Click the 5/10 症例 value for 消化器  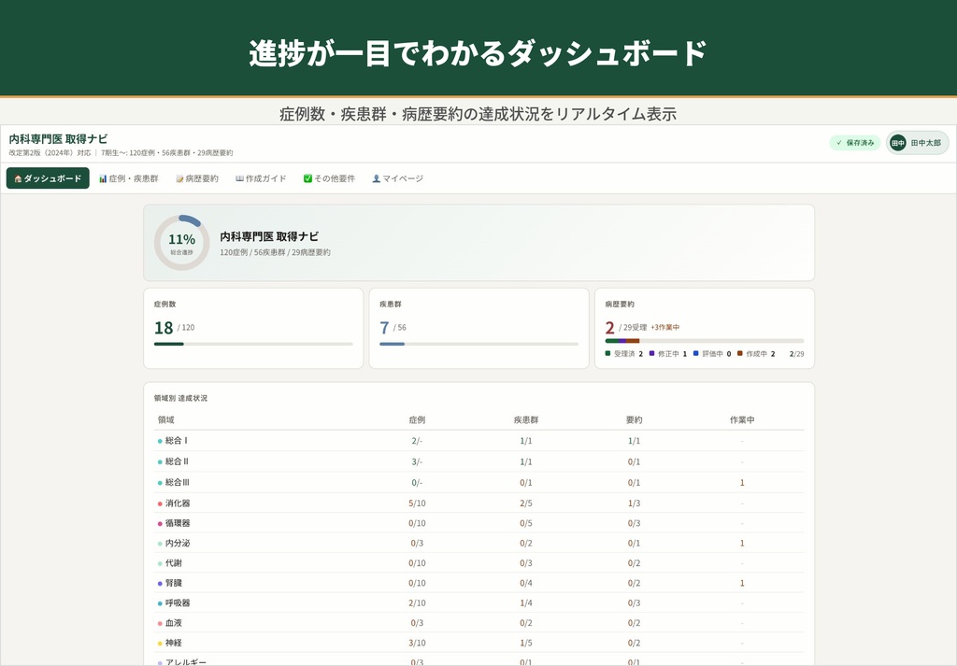(417, 503)
